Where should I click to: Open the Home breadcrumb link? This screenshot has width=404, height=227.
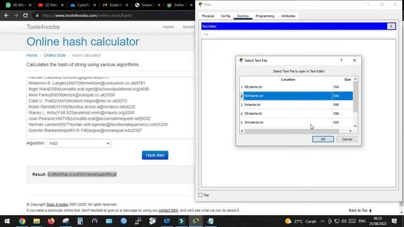point(32,55)
